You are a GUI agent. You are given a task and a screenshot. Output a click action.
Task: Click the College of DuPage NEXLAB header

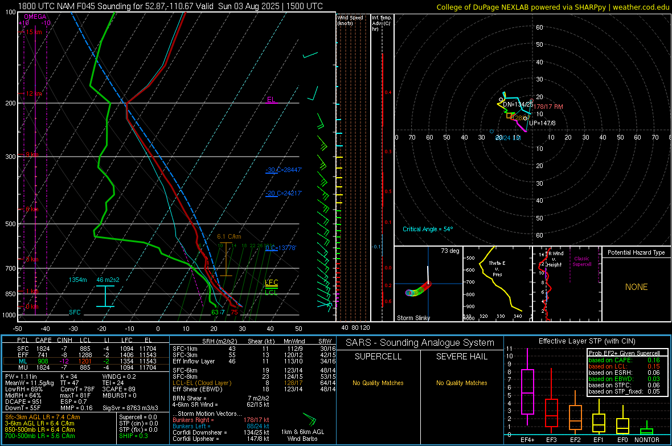point(552,7)
